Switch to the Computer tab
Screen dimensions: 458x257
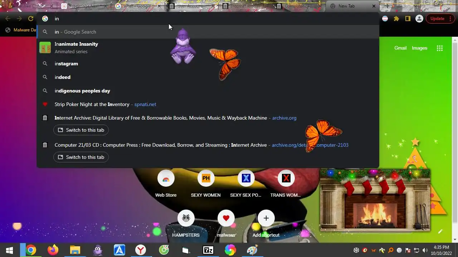click(298, 6)
